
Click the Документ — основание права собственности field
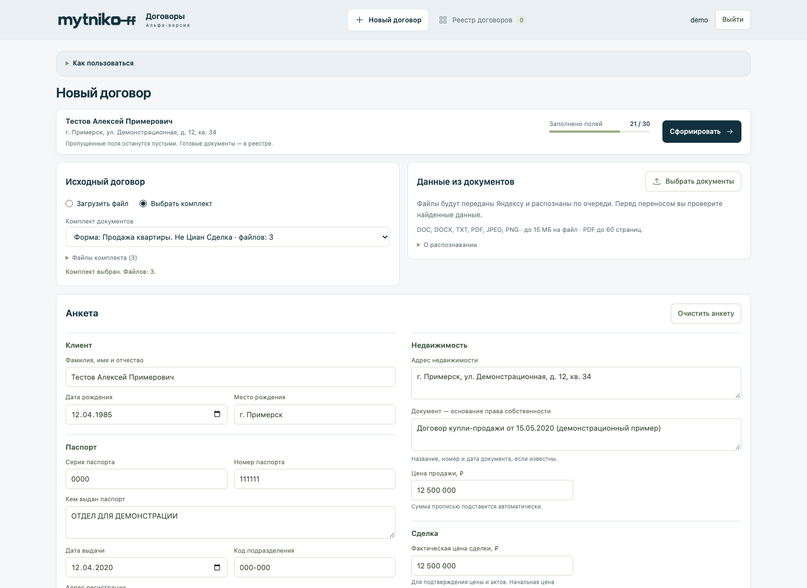pyautogui.click(x=576, y=435)
